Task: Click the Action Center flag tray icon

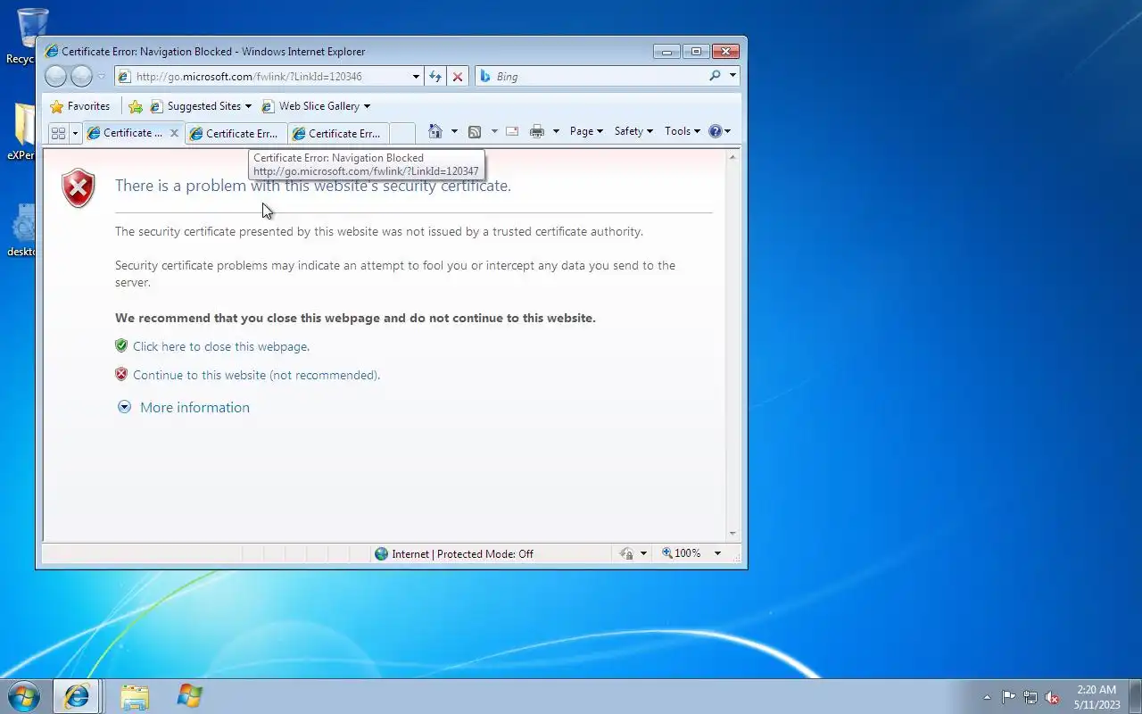Action: point(1008,698)
